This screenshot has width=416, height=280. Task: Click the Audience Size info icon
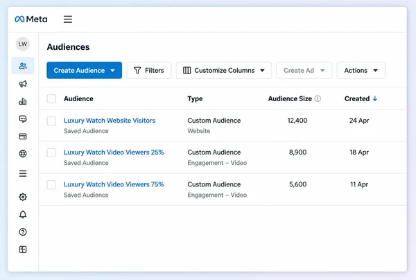(x=318, y=98)
